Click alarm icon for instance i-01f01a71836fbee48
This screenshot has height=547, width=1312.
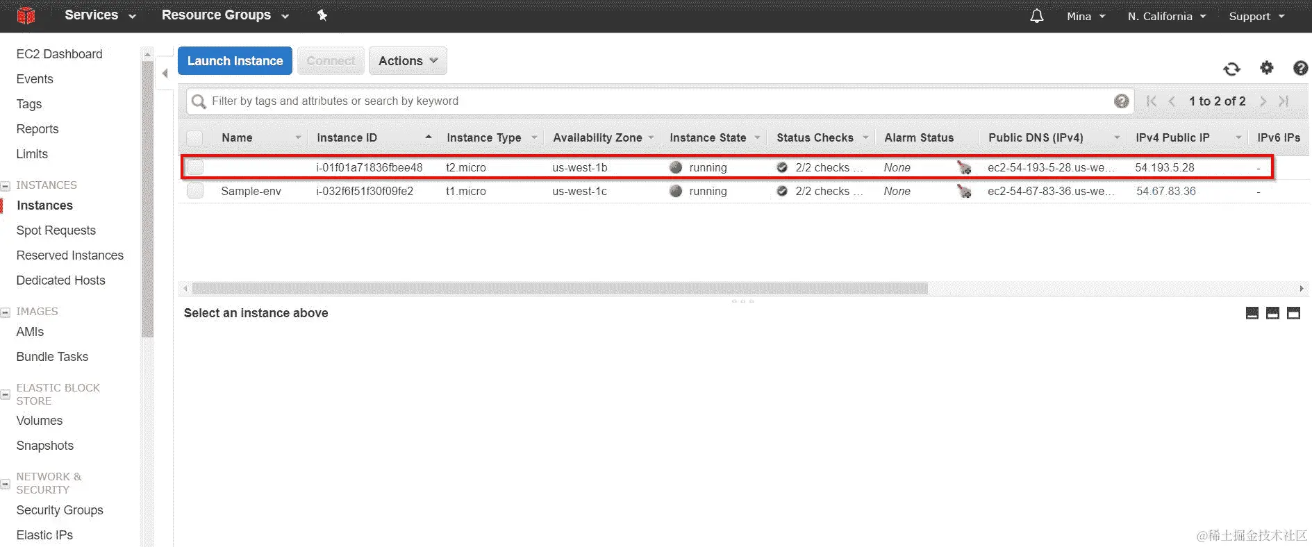964,167
